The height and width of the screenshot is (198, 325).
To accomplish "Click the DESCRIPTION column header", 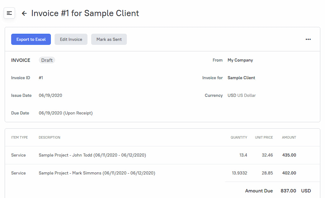I will pyautogui.click(x=49, y=137).
